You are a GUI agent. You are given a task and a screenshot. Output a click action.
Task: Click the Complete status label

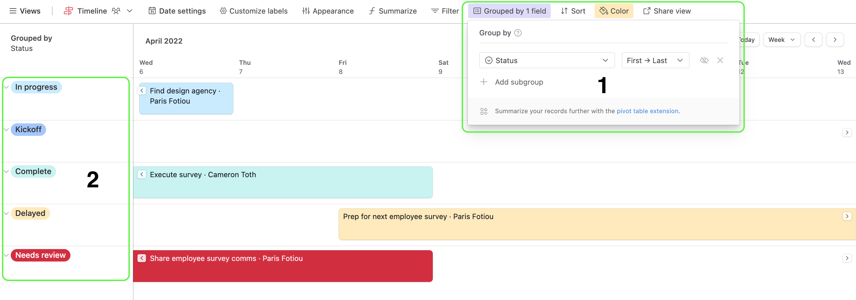(x=33, y=171)
